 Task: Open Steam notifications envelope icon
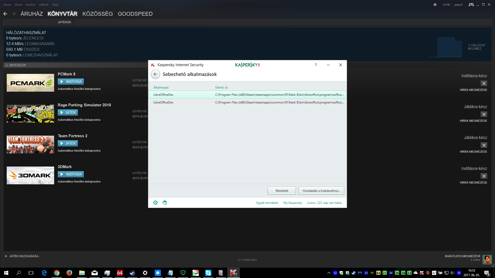[435, 4]
